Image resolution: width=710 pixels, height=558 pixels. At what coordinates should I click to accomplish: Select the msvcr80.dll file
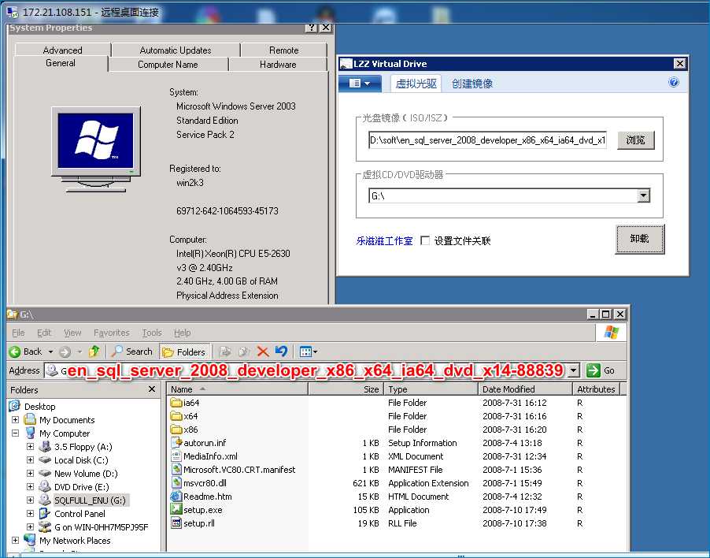click(x=199, y=483)
